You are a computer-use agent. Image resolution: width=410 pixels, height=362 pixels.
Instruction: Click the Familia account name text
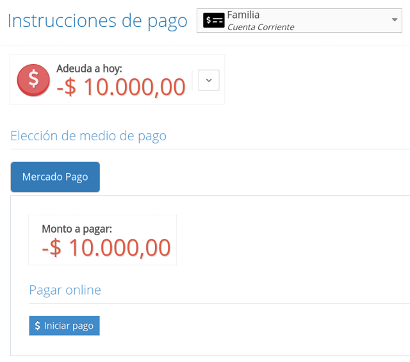click(243, 15)
